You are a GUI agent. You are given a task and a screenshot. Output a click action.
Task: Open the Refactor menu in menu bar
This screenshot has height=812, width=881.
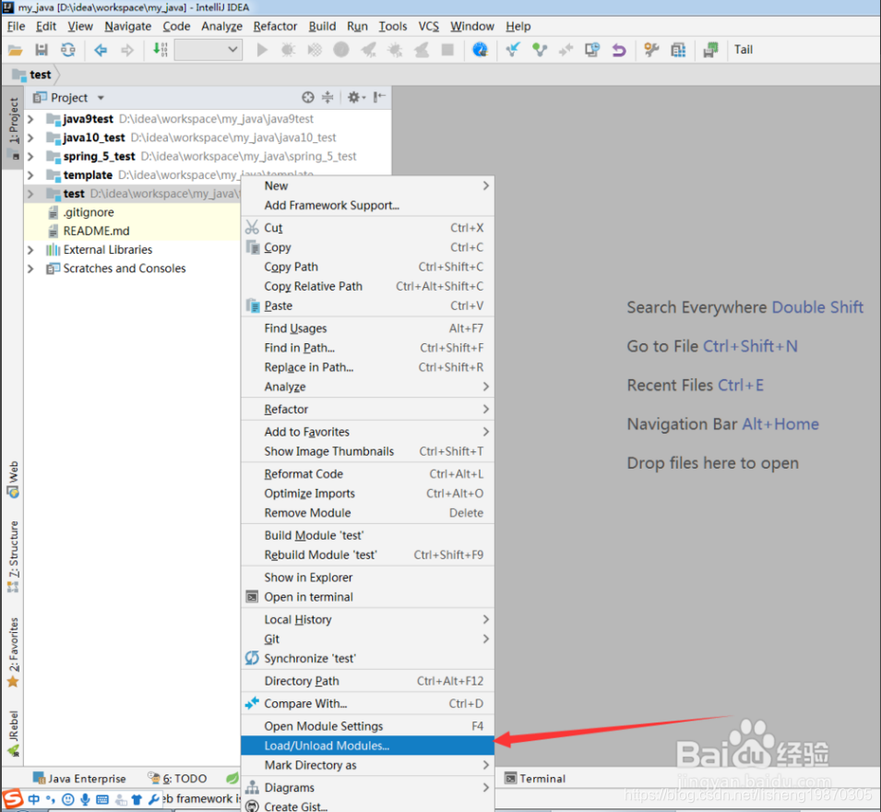[275, 27]
